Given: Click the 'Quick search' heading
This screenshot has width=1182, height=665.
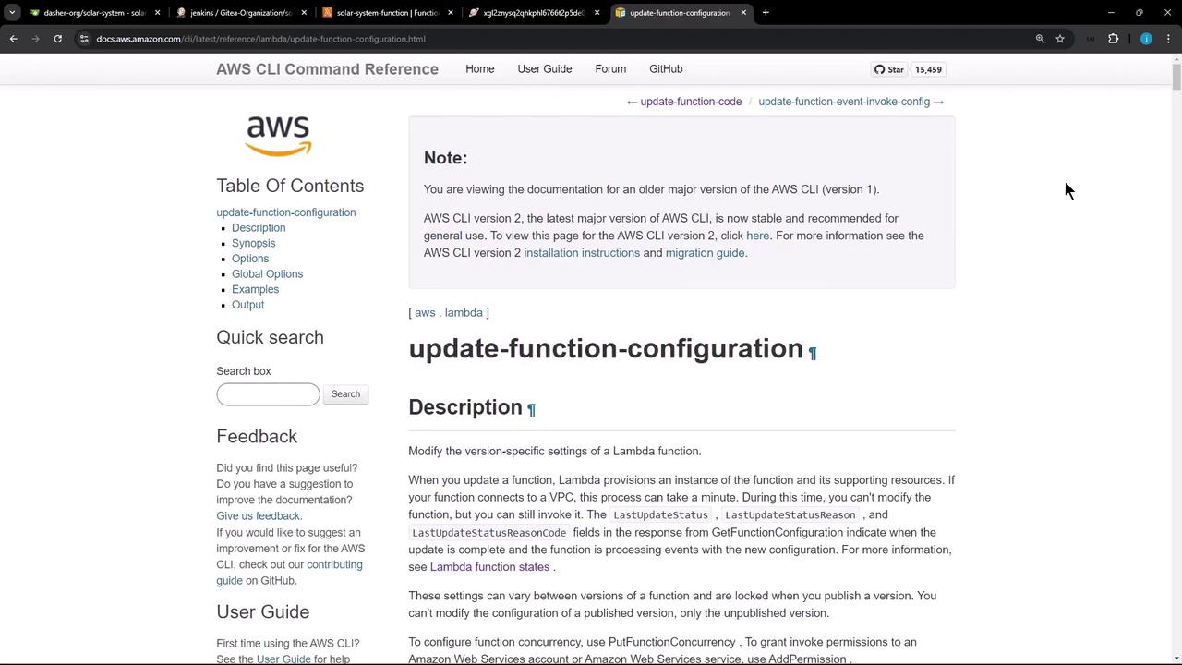Looking at the screenshot, I should [270, 337].
